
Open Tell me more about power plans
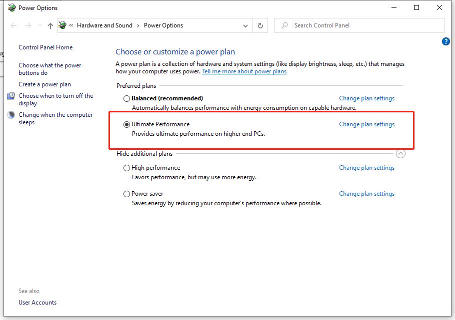[x=244, y=71]
